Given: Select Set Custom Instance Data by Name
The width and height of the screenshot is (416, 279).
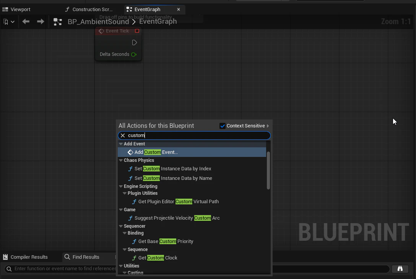Looking at the screenshot, I should click(x=192, y=178).
